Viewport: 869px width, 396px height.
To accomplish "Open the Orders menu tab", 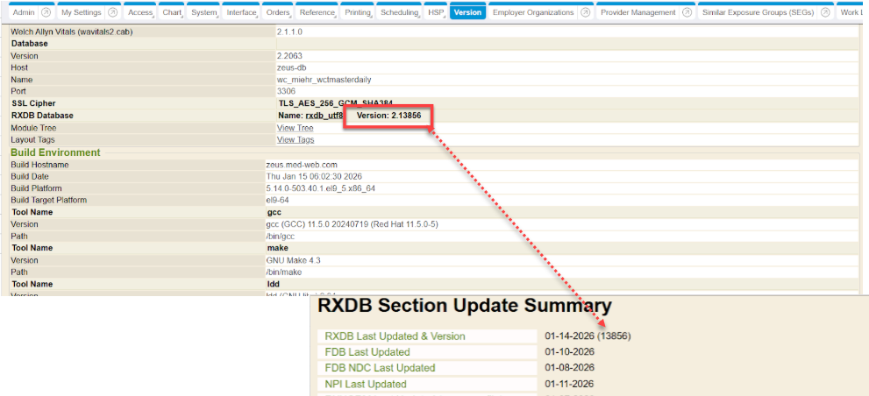I will coord(278,12).
